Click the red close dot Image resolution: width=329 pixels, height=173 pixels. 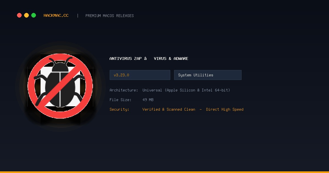tap(19, 15)
